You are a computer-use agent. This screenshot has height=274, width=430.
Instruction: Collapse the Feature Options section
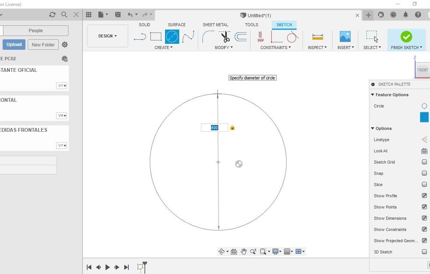pyautogui.click(x=373, y=95)
